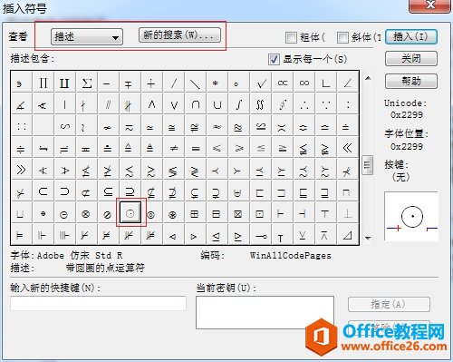Screen dimensions: 453x362
Task: Select the coproduct symbol
Action: [x=65, y=83]
